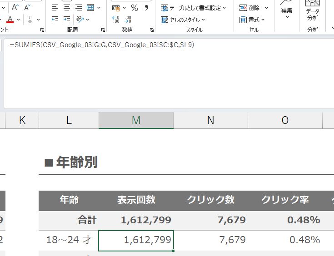Image resolution: width=334 pixels, height=256 pixels.
Task: Apply right text alignment
Action: [x=79, y=7]
